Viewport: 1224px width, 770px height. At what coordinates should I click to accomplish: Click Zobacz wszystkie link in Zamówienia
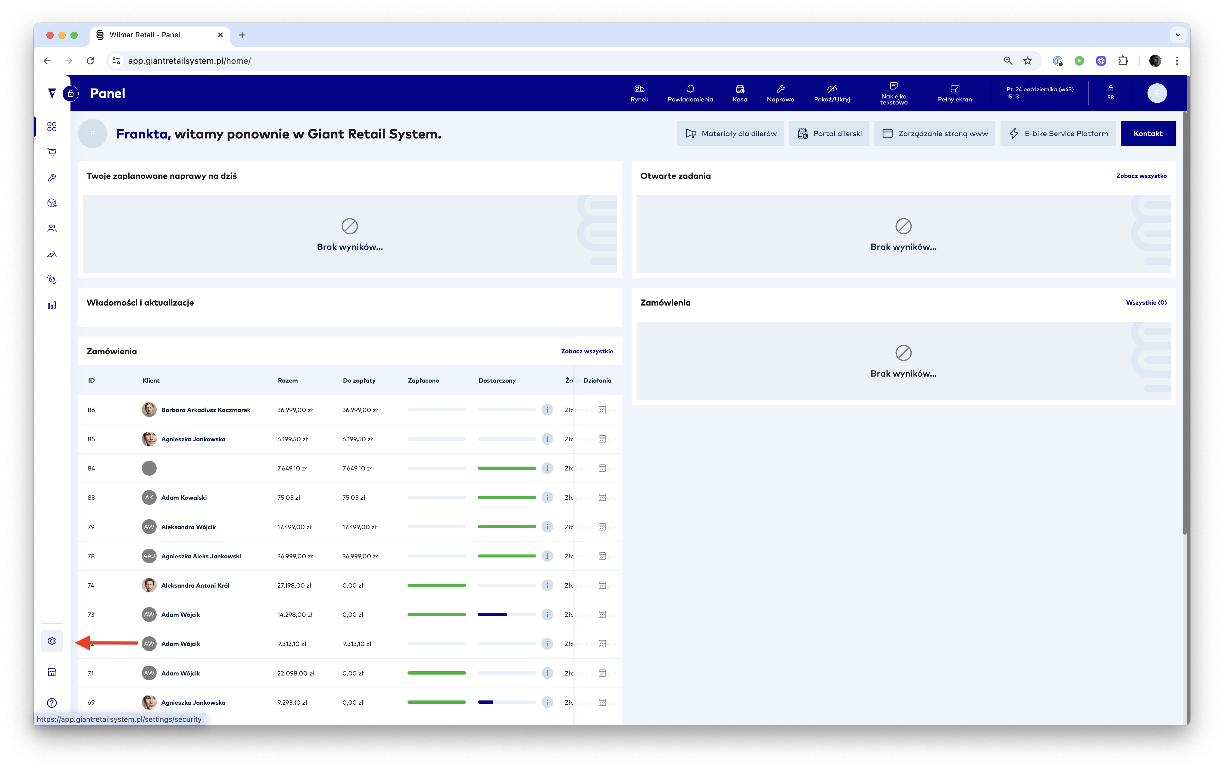point(587,352)
